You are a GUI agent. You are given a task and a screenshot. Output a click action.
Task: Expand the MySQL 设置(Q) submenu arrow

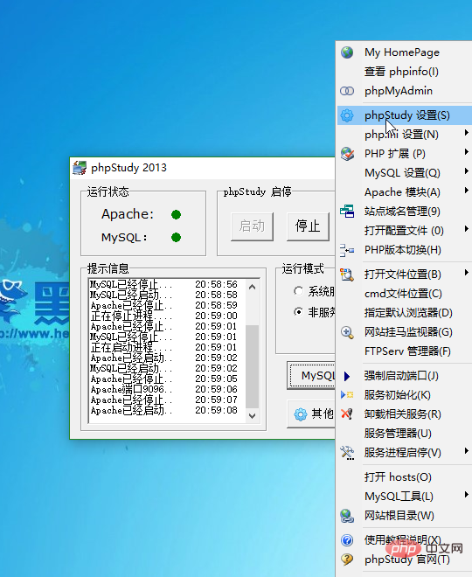(466, 170)
